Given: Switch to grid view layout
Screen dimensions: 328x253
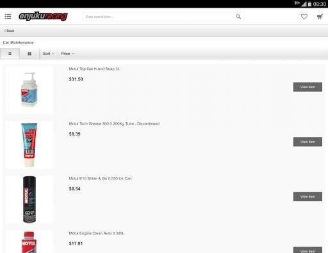Looking at the screenshot, I should click(x=29, y=54).
